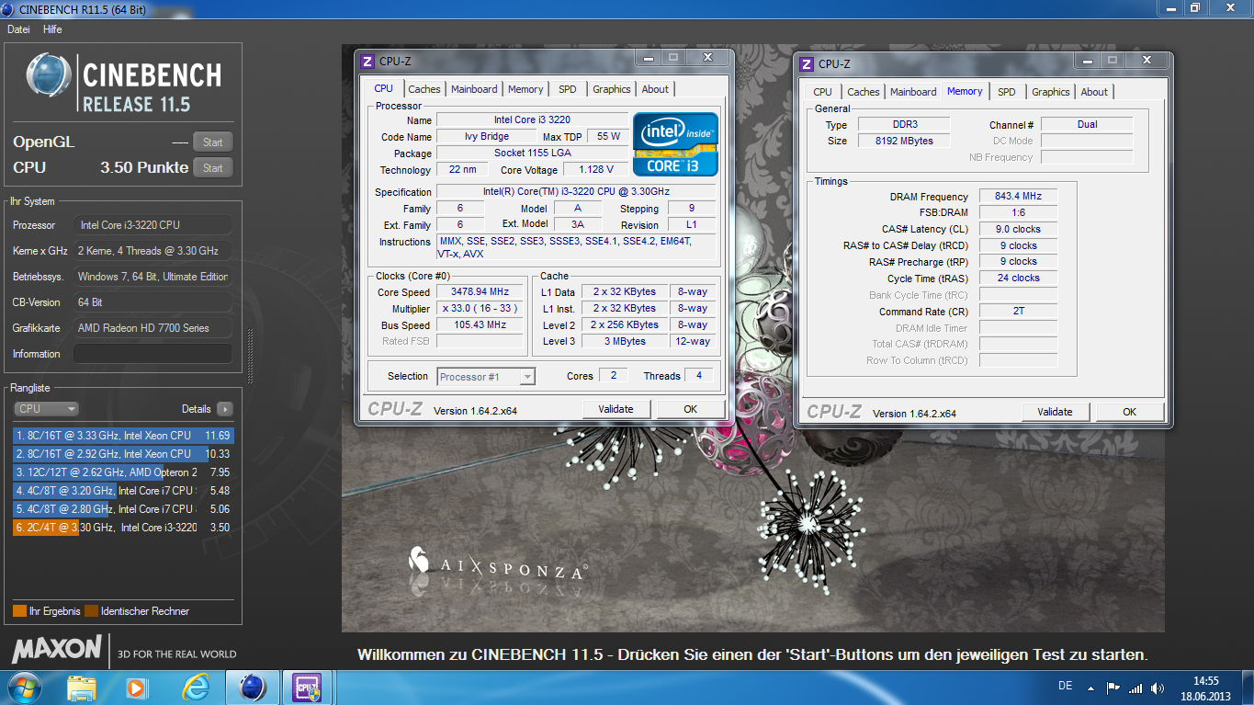
Task: Click the Action Center flag icon
Action: click(x=1113, y=688)
